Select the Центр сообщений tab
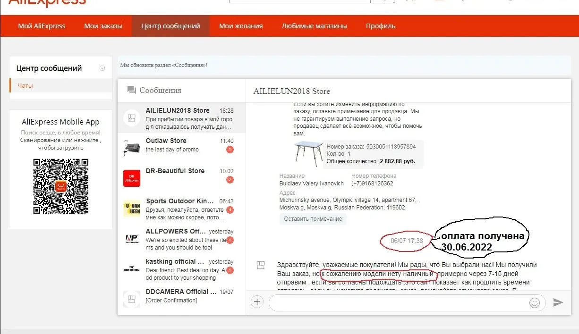 (x=170, y=26)
